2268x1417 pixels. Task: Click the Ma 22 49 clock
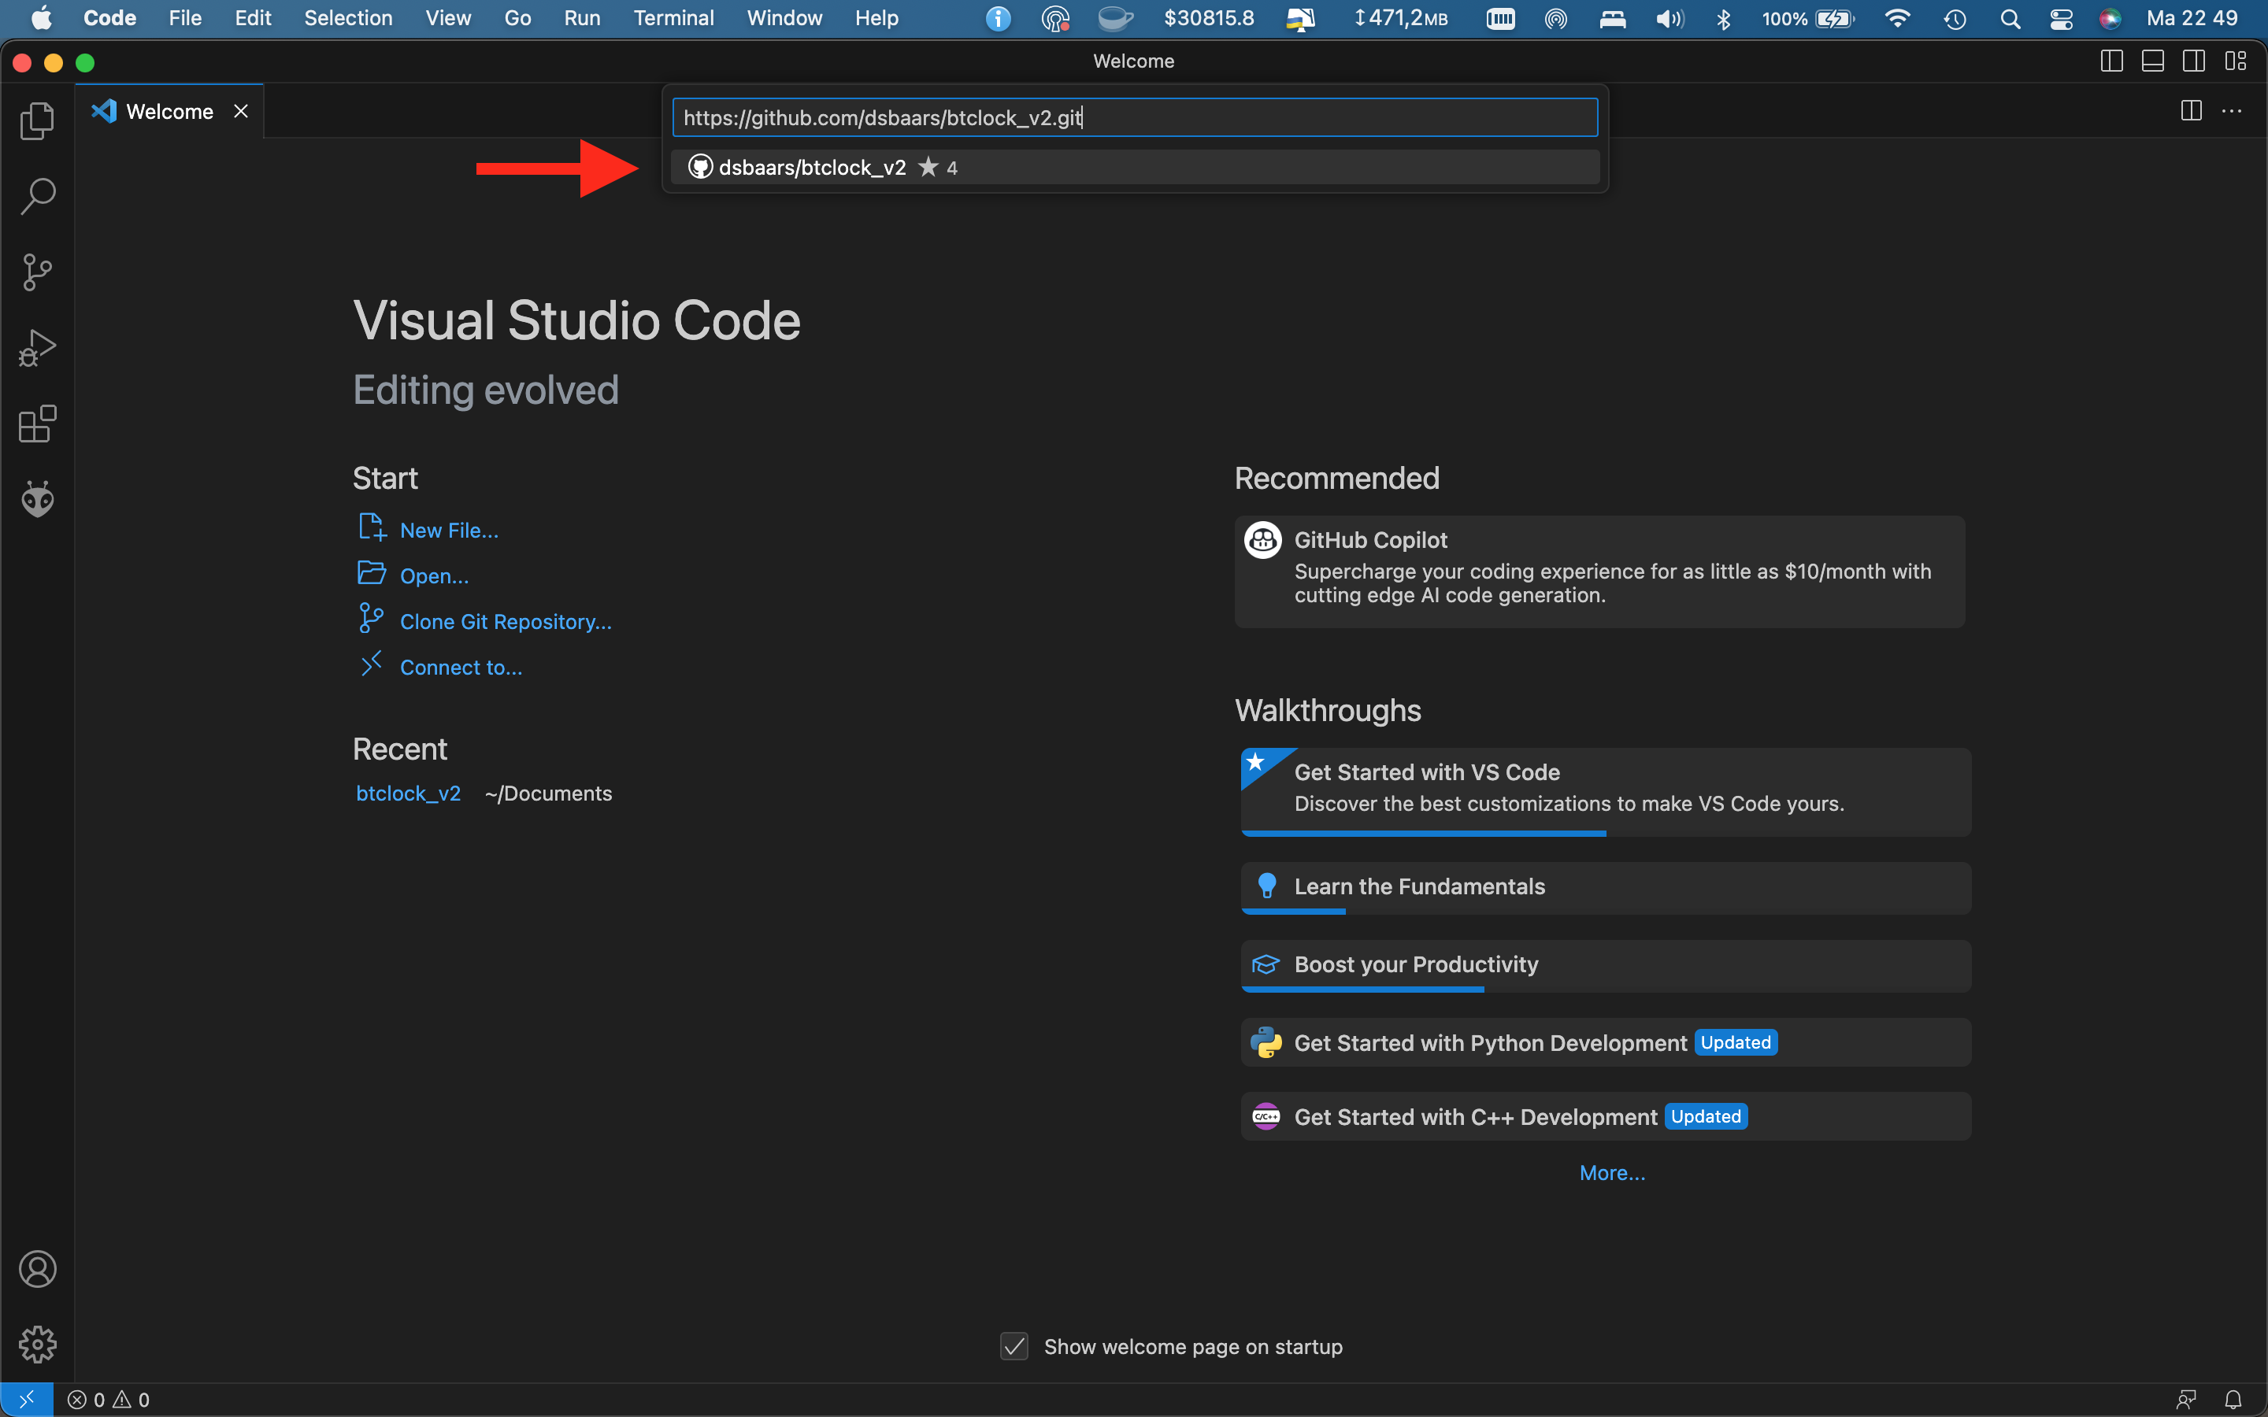pyautogui.click(x=2192, y=18)
